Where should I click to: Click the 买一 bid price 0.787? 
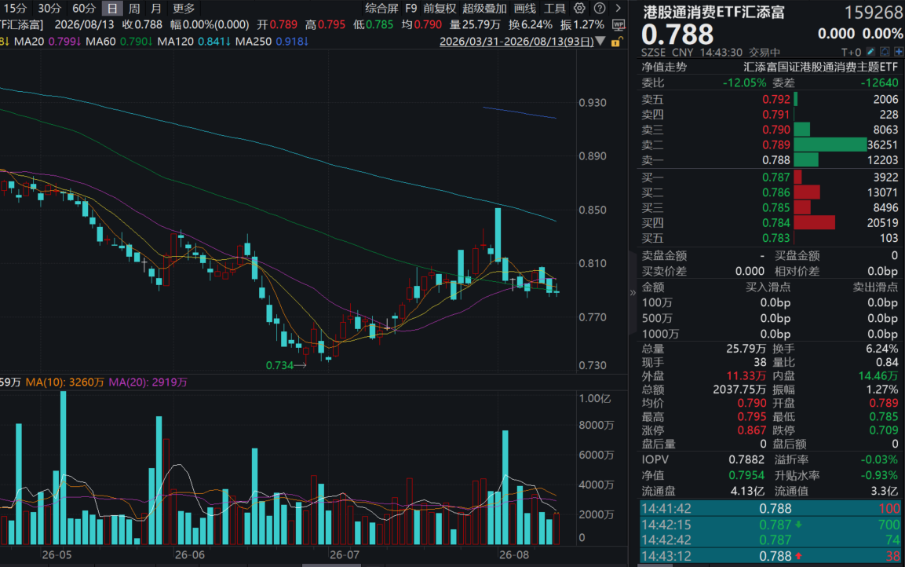coord(775,177)
